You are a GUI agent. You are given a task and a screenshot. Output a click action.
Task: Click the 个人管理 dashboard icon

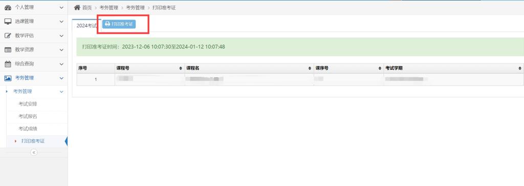click(x=8, y=7)
